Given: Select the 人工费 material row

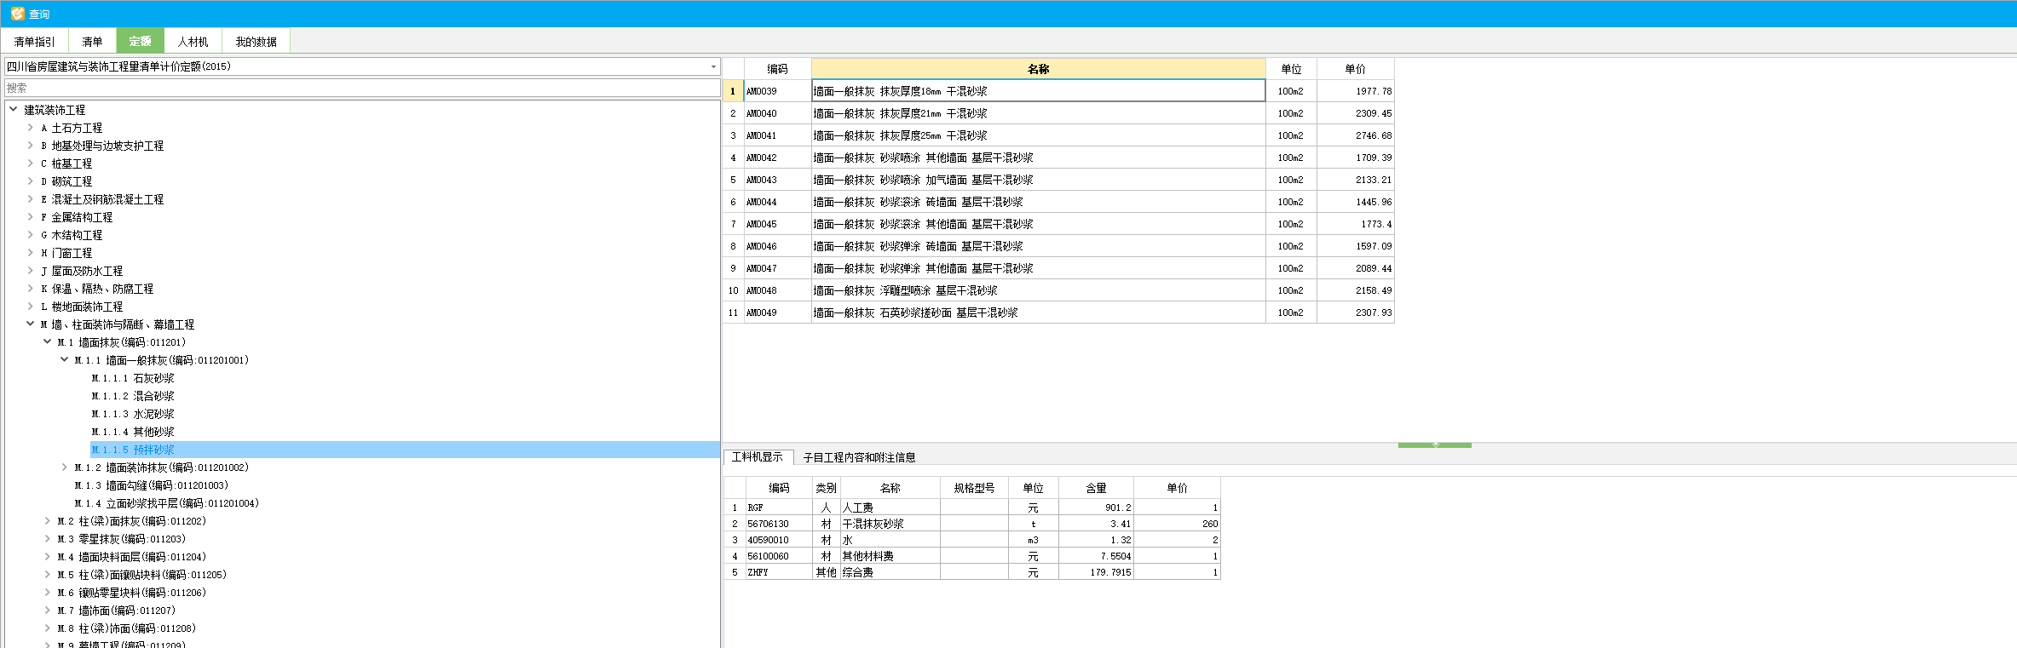Looking at the screenshot, I should click(972, 508).
